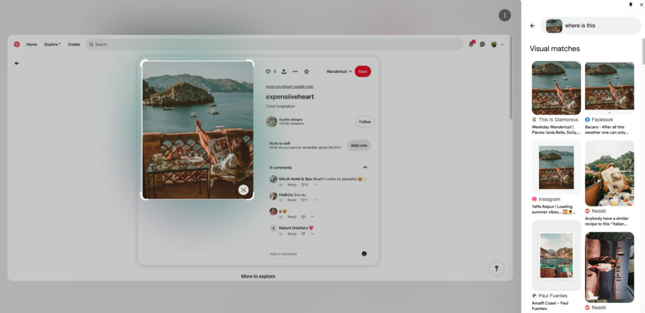
Task: Open more options on Nature Dwellers comment
Action: (312, 234)
